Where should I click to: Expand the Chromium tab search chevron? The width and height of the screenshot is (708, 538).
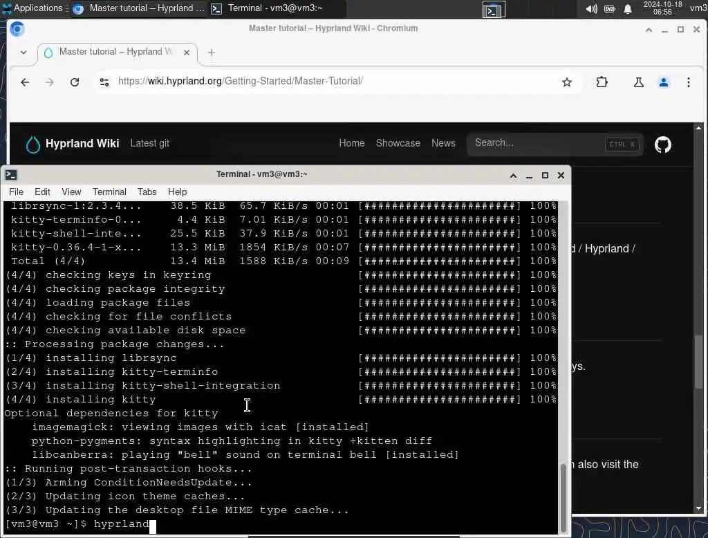click(x=24, y=53)
